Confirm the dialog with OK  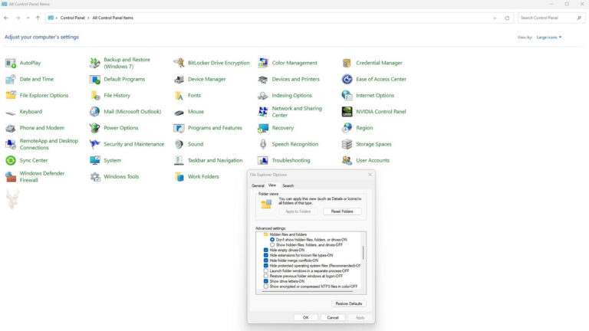[306, 317]
